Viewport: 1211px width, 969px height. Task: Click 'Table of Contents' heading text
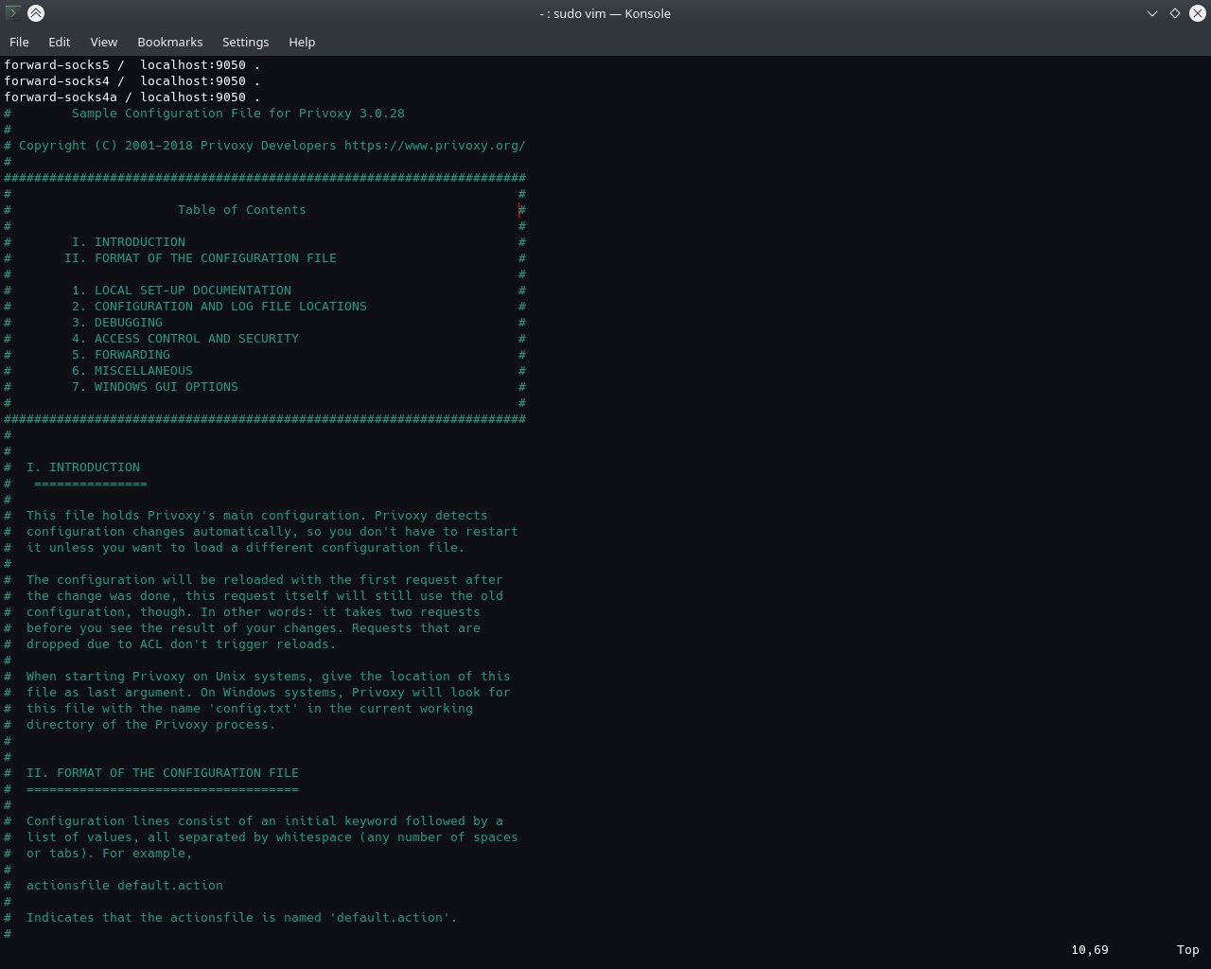242,210
